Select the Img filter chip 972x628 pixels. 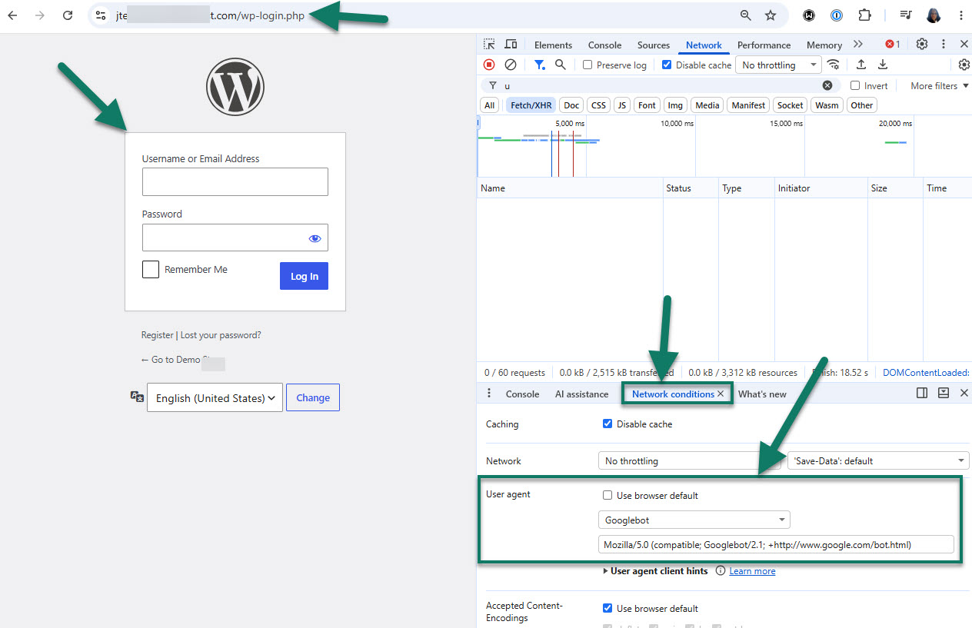pyautogui.click(x=675, y=105)
